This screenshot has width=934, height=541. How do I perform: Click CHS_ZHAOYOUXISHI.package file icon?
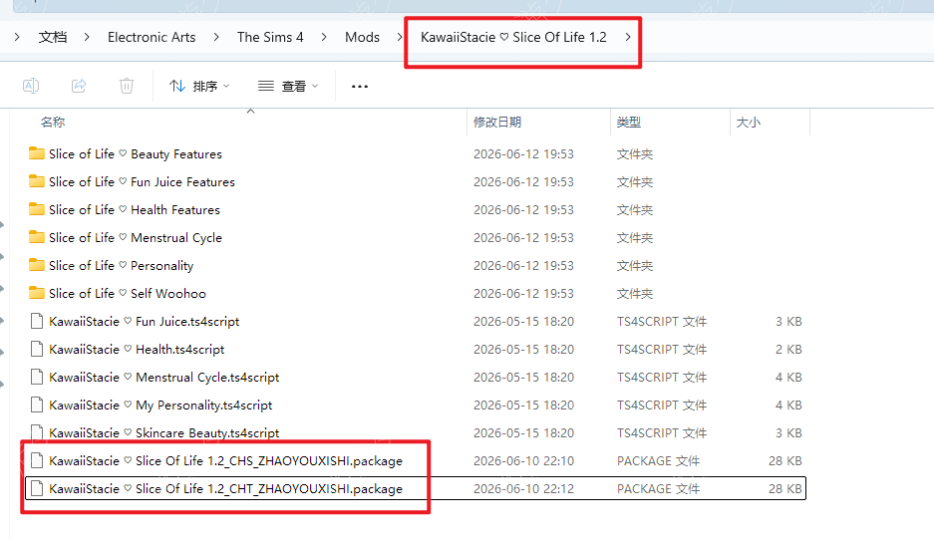click(x=37, y=460)
